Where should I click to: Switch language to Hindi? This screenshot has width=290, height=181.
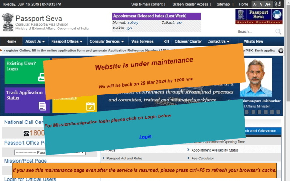(x=277, y=4)
